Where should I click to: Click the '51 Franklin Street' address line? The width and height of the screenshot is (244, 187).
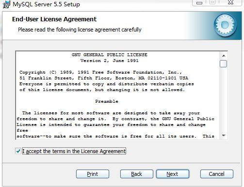point(104,78)
